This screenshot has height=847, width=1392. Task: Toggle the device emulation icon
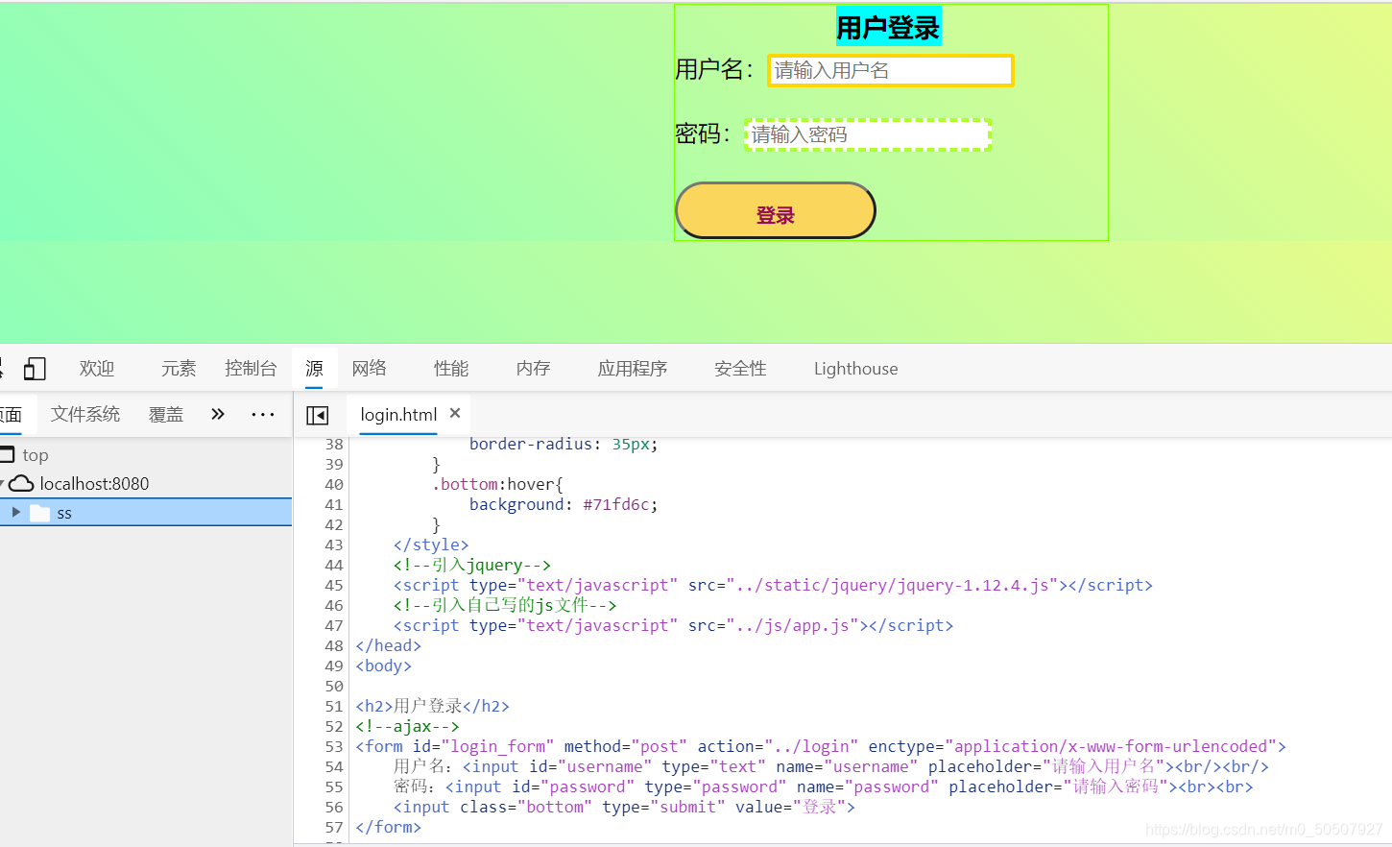[x=35, y=369]
